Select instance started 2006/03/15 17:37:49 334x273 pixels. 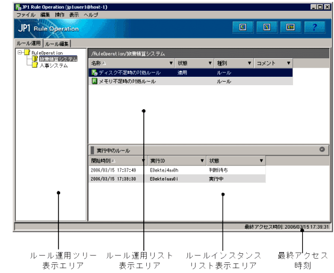pos(113,170)
